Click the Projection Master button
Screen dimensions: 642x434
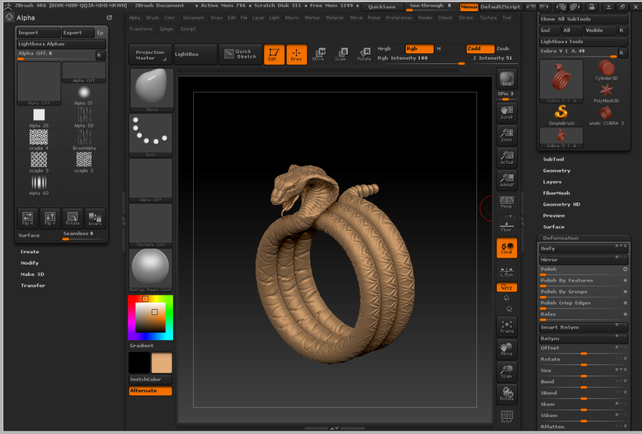coord(150,54)
